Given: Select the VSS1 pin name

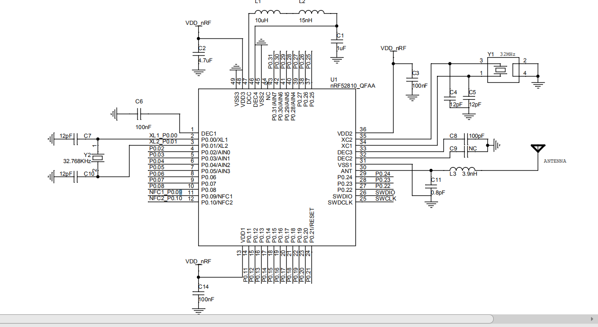Looking at the screenshot, I should (x=345, y=165).
